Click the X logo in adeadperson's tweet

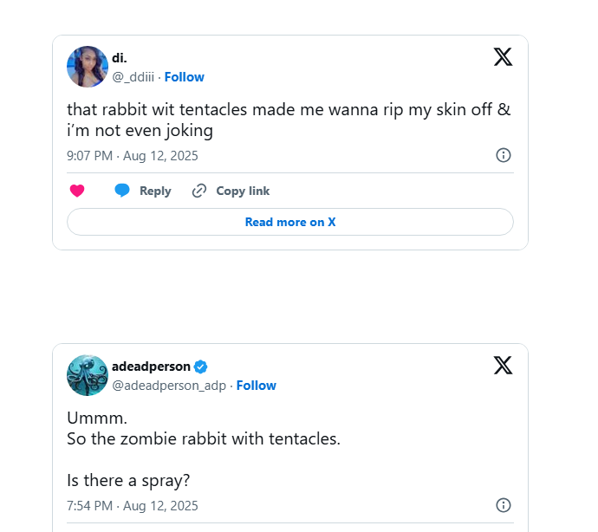503,366
